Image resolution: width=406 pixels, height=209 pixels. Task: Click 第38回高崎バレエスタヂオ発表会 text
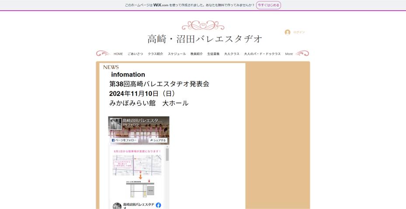pyautogui.click(x=159, y=84)
